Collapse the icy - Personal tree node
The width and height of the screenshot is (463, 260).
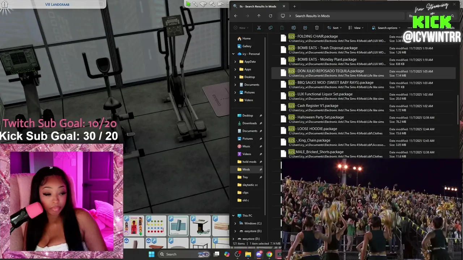click(233, 54)
